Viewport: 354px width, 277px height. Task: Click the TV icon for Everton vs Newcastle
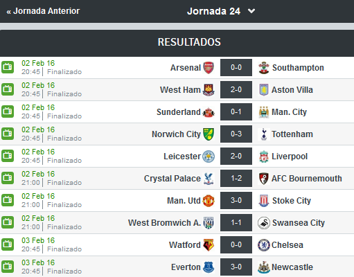8,267
